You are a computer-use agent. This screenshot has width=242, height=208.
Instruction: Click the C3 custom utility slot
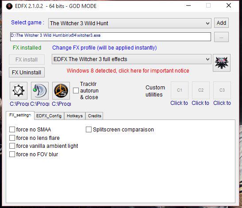tap(222, 90)
